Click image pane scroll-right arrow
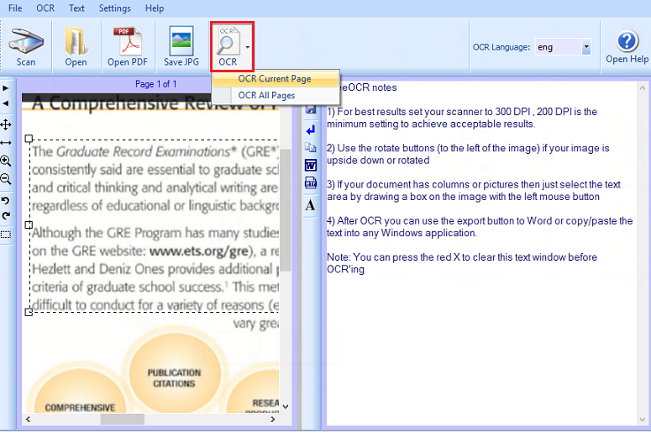 273,420
